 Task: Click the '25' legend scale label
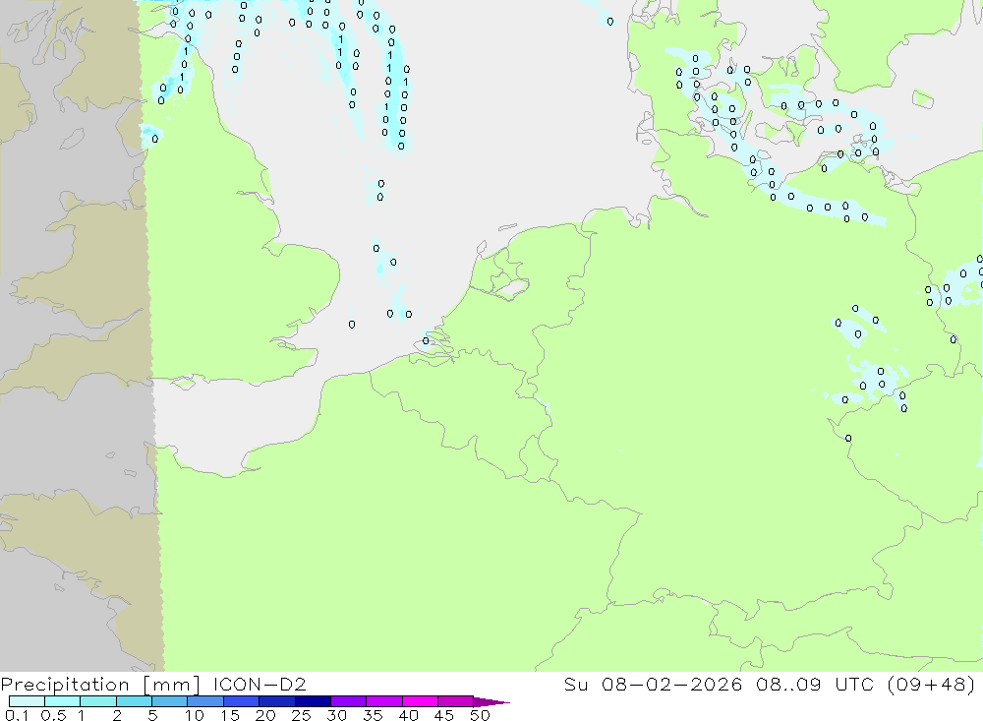click(x=301, y=715)
